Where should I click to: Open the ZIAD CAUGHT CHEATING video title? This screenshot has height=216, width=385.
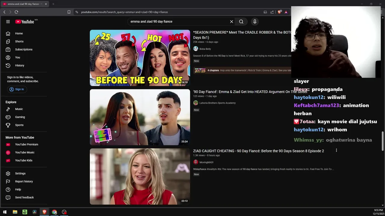(x=258, y=151)
